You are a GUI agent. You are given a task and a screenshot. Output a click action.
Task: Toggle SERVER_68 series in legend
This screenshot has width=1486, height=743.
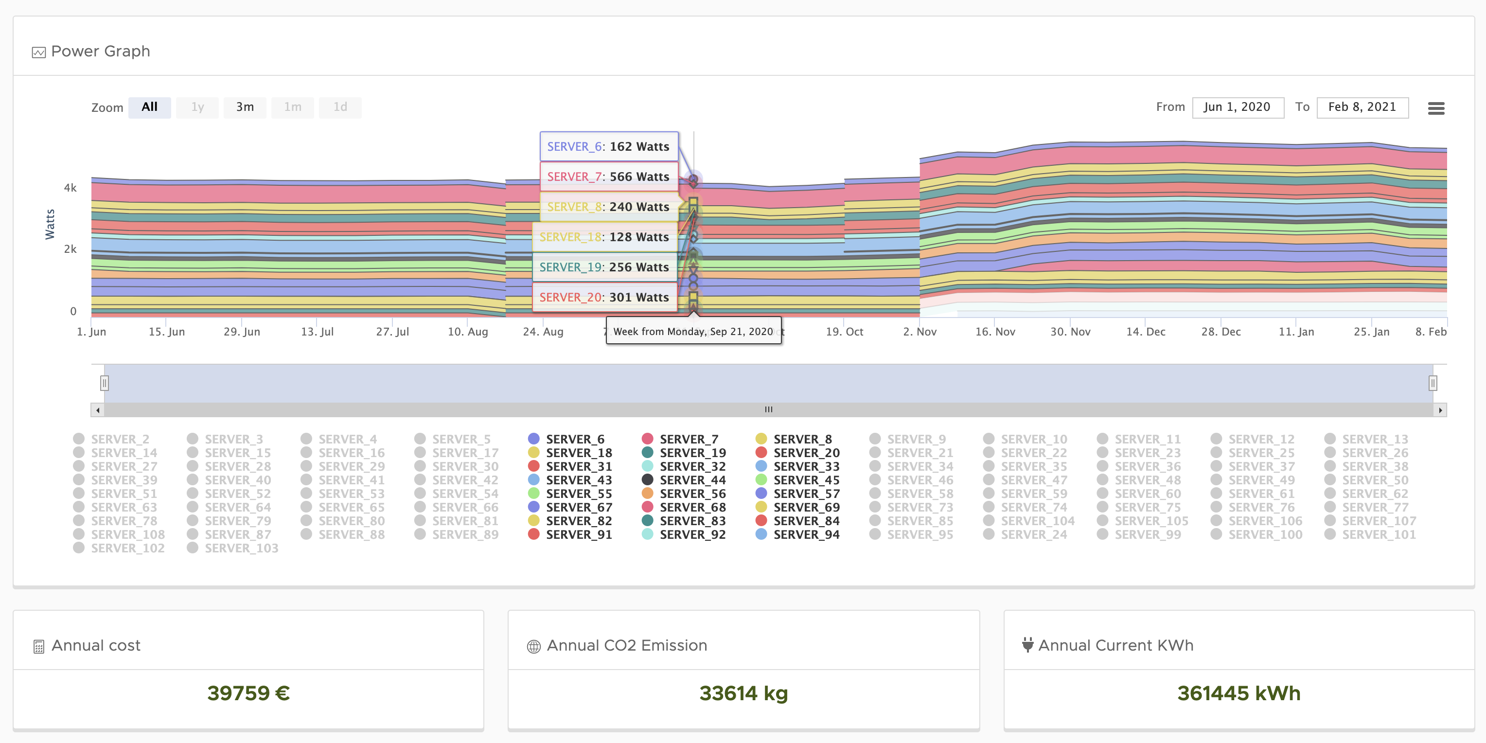coord(684,507)
